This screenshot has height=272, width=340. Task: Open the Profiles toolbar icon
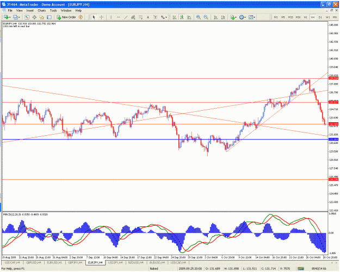coord(15,17)
